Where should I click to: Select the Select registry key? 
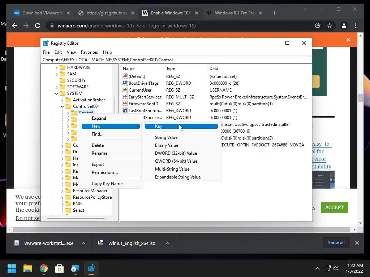pos(78,210)
